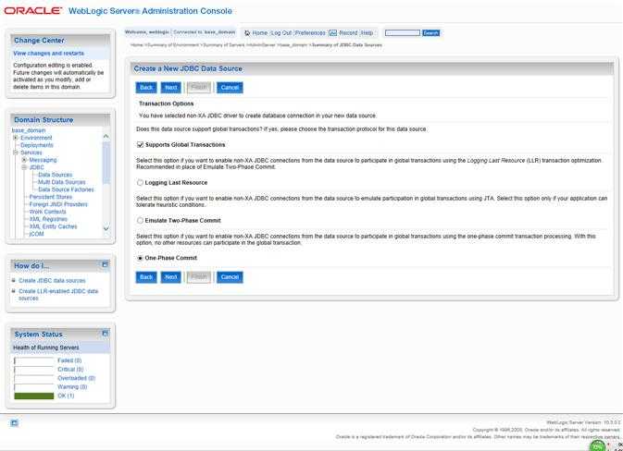Open Deployments in Domain Structure

click(36, 145)
